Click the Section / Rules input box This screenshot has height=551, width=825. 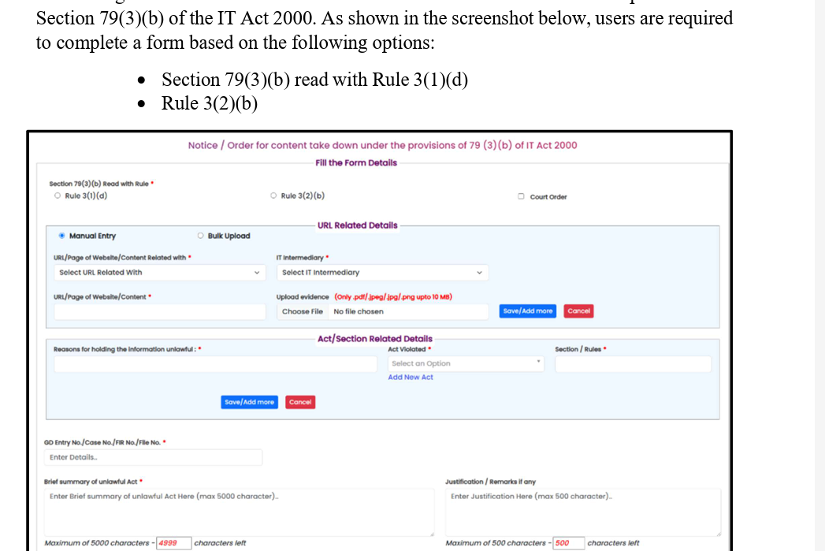633,364
